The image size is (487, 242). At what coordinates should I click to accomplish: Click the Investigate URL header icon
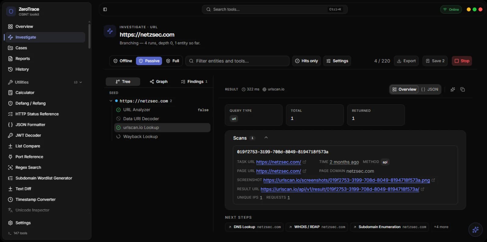click(x=110, y=31)
